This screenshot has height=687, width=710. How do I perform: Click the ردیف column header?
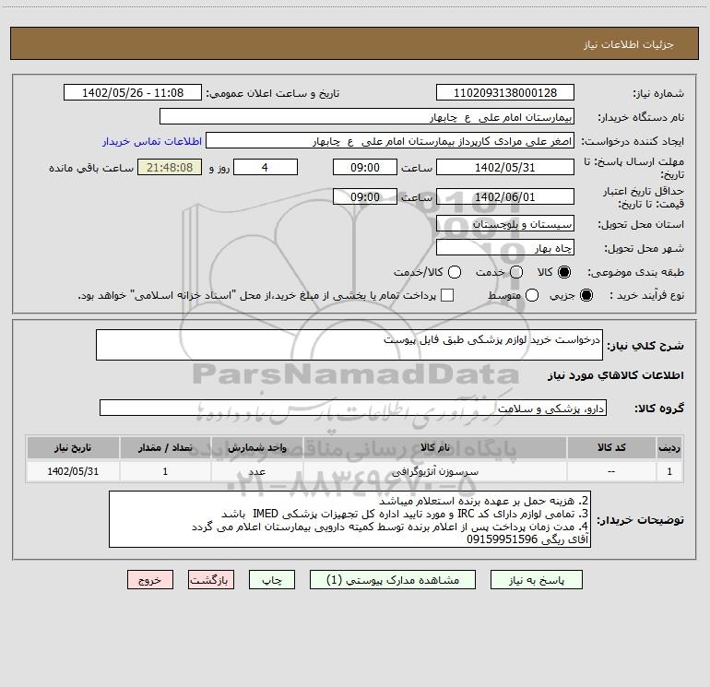(x=669, y=447)
